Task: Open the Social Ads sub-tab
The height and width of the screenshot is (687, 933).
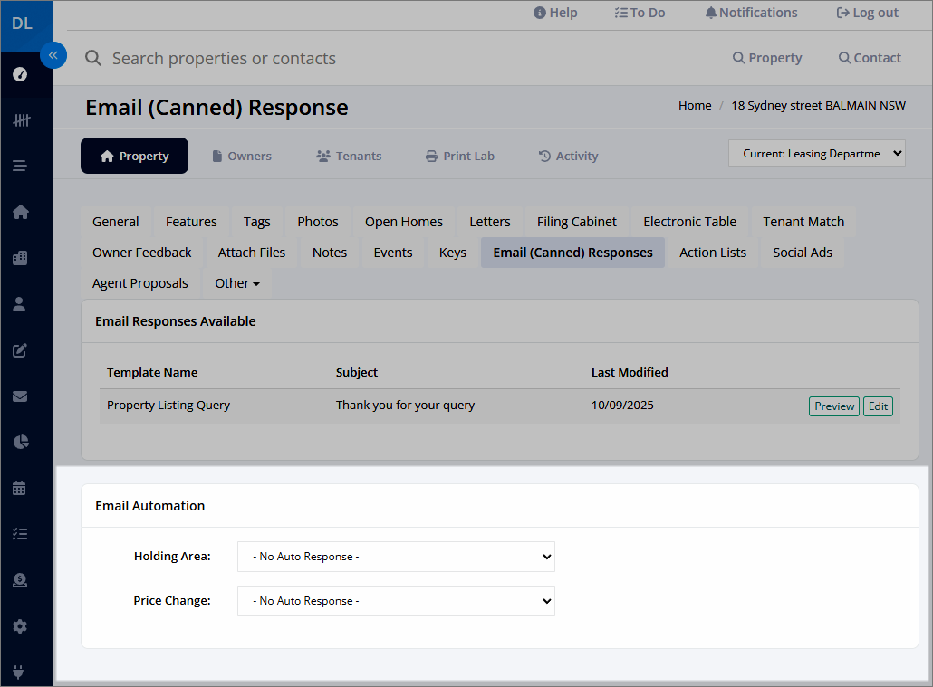Action: (802, 253)
